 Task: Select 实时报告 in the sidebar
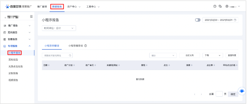pos(13,60)
